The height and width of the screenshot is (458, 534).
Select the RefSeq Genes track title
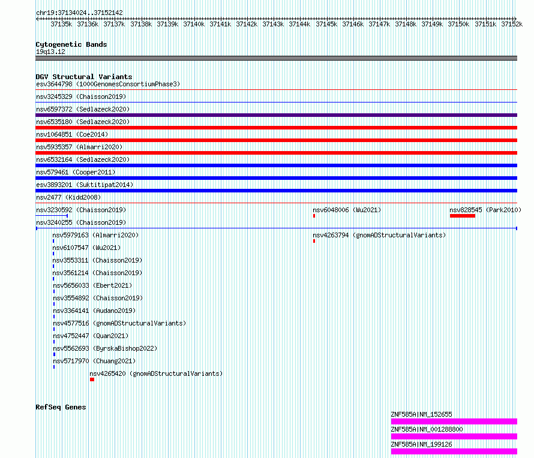(61, 407)
